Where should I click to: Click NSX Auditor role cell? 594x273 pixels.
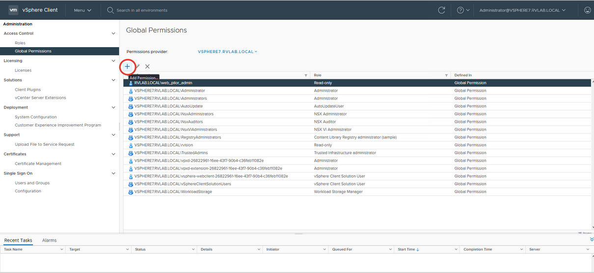click(x=325, y=122)
